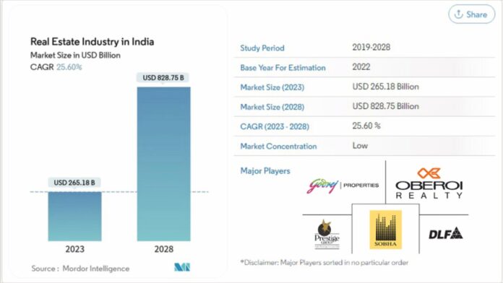Click the base year value '2022'
Screen dimensions: 503x283
[361, 67]
